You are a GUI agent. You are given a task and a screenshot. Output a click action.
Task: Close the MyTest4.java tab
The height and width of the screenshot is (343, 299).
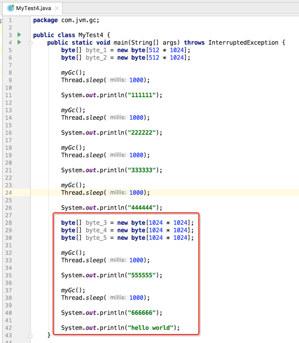57,9
